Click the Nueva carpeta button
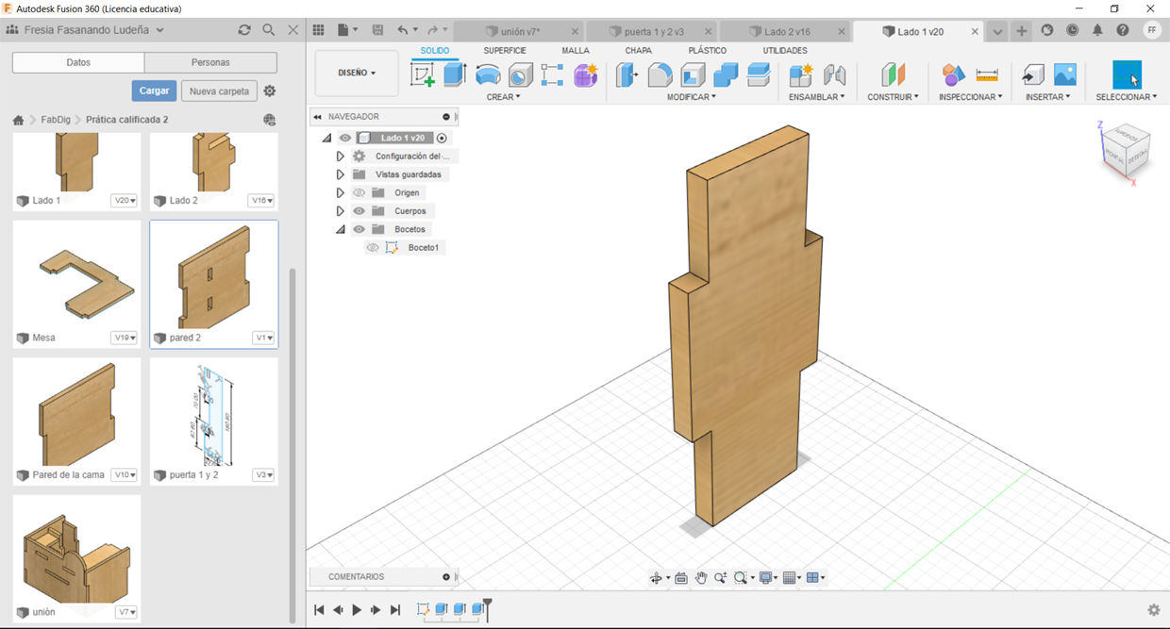The image size is (1170, 629). tap(219, 91)
